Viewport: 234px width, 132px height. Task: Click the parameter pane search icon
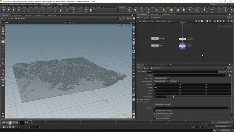point(225,72)
